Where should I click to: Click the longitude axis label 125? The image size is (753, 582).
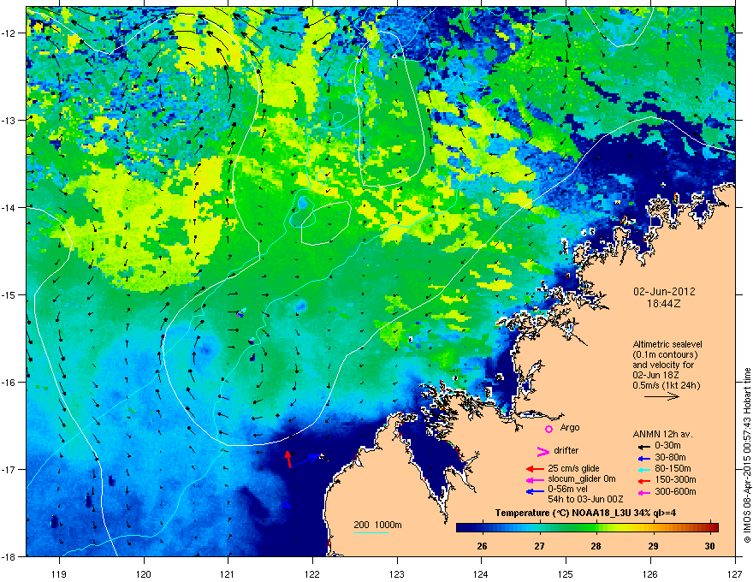(566, 573)
